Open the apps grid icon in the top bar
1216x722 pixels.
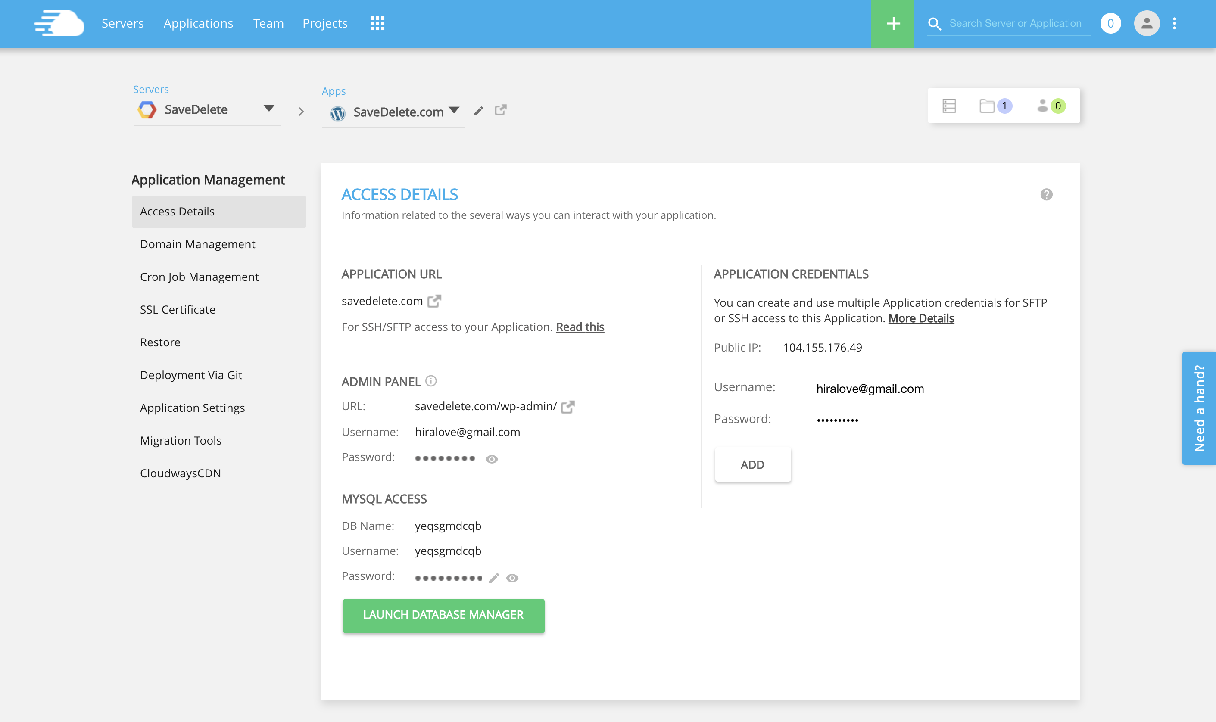coord(377,23)
